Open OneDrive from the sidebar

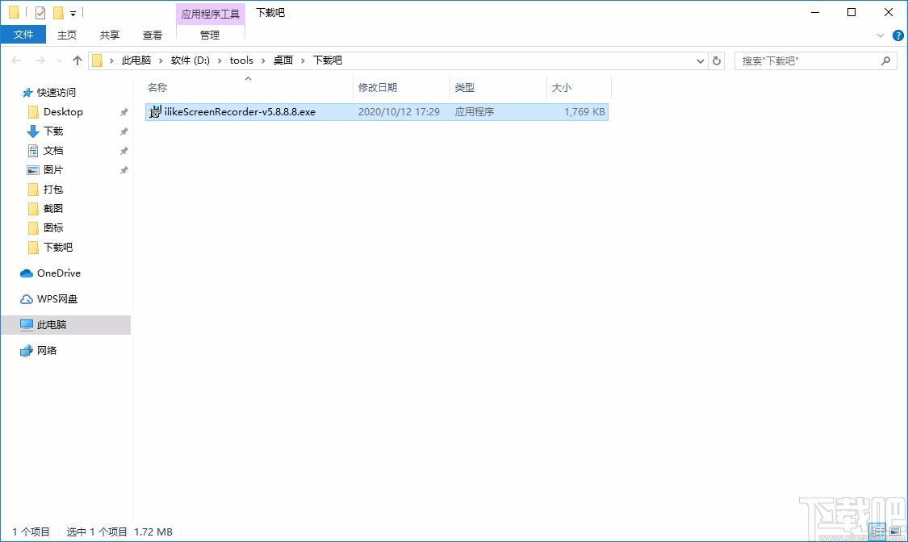pos(57,273)
